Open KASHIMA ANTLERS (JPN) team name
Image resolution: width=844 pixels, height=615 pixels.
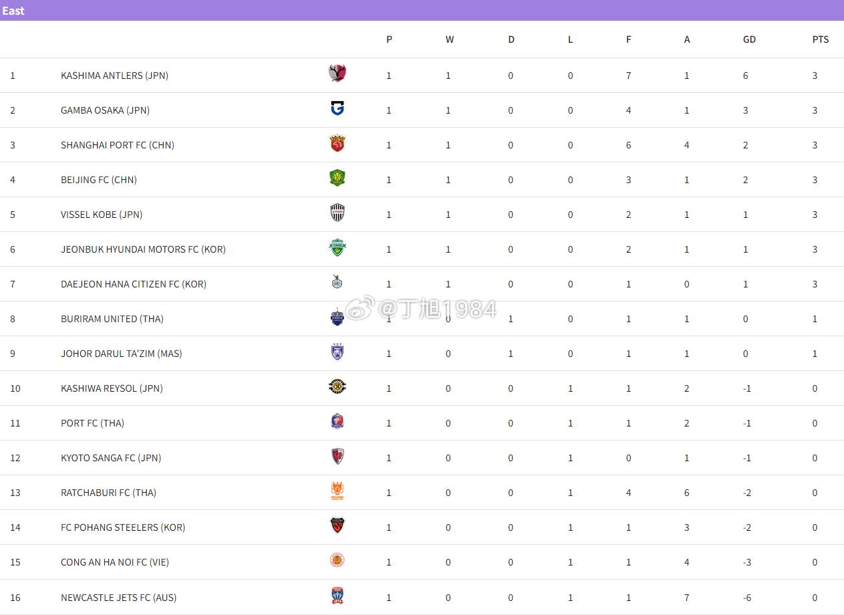pyautogui.click(x=114, y=76)
